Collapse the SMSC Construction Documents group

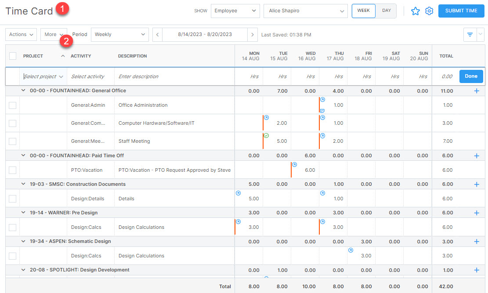tap(23, 184)
